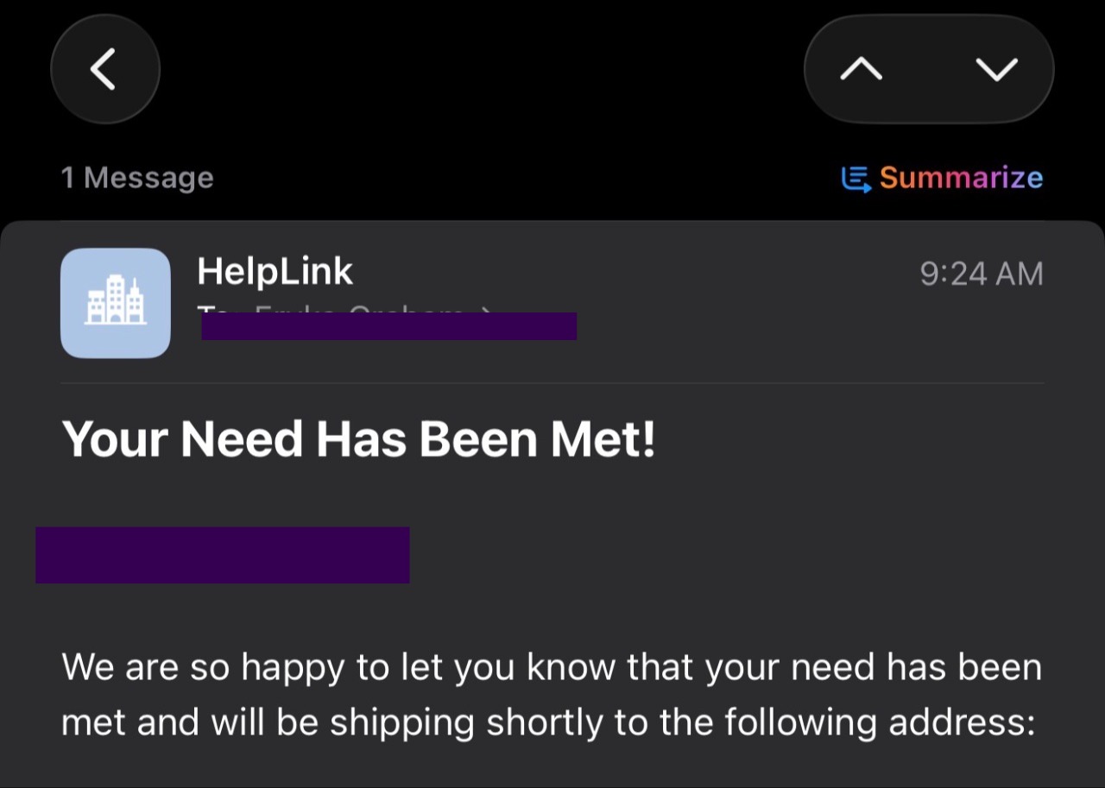
Task: Tap the phrase your need has been
Action: pyautogui.click(x=874, y=668)
